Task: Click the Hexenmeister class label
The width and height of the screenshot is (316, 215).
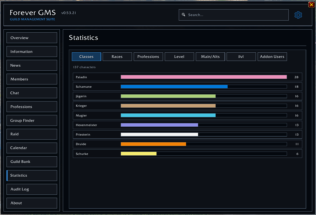Action: point(86,125)
